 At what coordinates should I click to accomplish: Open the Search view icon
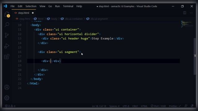click(7, 25)
